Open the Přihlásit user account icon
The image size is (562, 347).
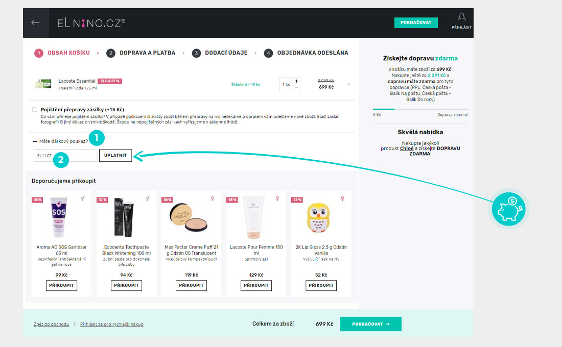pyautogui.click(x=461, y=21)
